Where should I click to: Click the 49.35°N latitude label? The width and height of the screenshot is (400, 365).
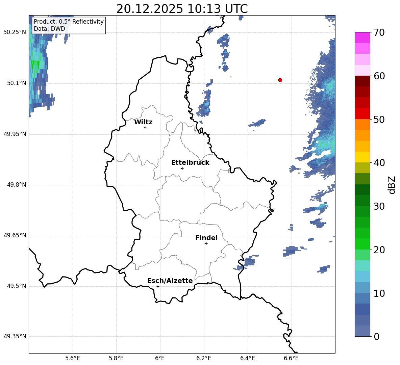(15, 336)
